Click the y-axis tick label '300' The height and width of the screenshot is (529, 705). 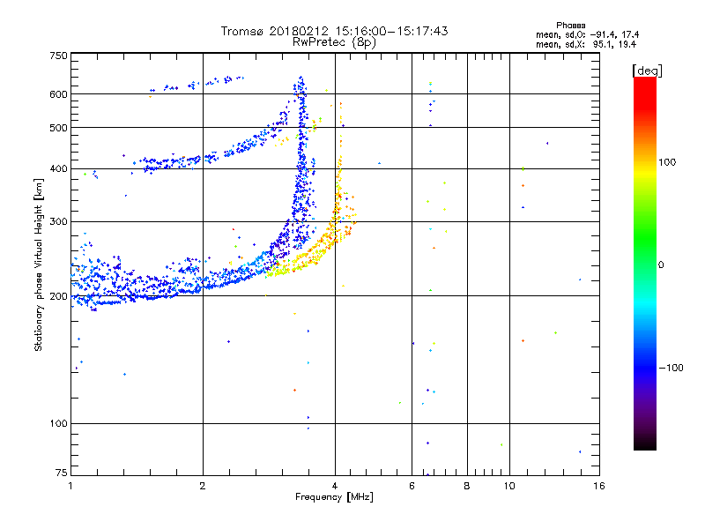[x=59, y=221]
